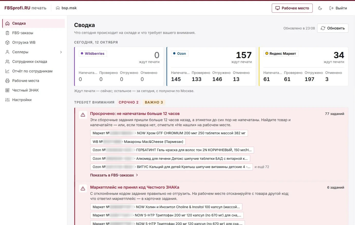Click the chart icon beside Отчёт по сотрудникам

pyautogui.click(x=7, y=71)
